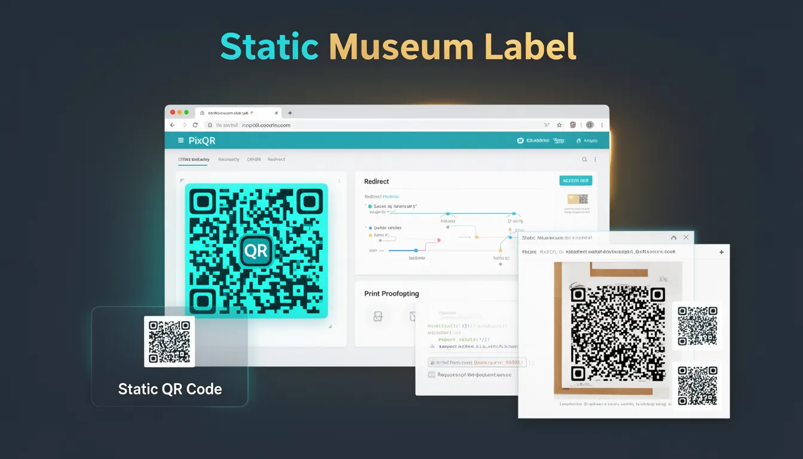This screenshot has width=803, height=459.
Task: Close the Static Museum popup window
Action: (x=686, y=237)
